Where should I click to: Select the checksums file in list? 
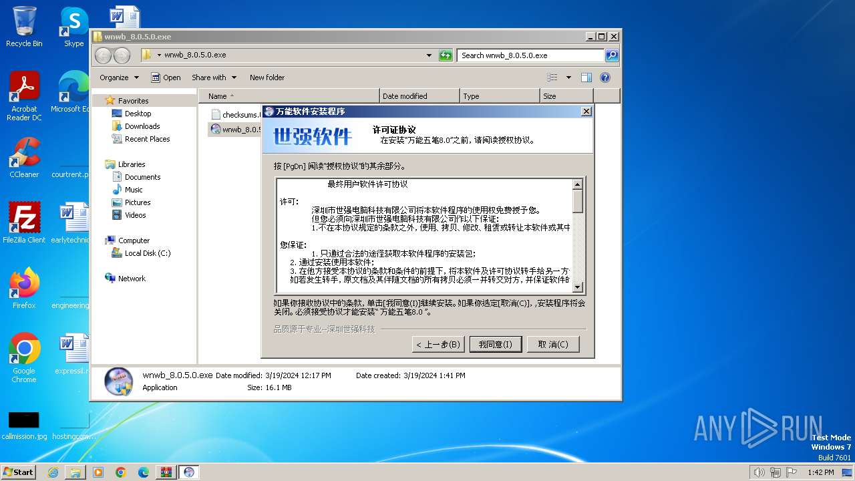pos(235,115)
